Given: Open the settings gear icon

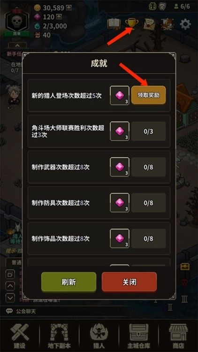Looking at the screenshot, I should pyautogui.click(x=185, y=24).
